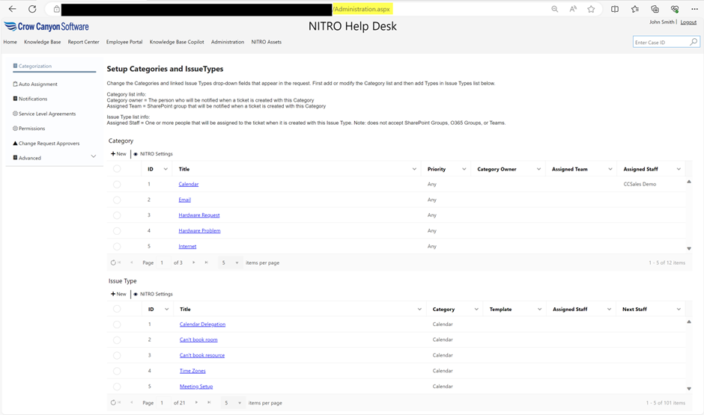
Task: Open the Email category link
Action: [x=184, y=200]
